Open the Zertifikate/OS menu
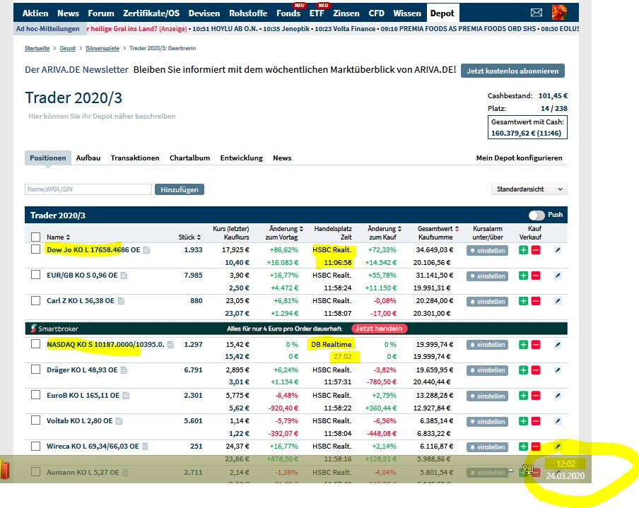 pyautogui.click(x=151, y=13)
